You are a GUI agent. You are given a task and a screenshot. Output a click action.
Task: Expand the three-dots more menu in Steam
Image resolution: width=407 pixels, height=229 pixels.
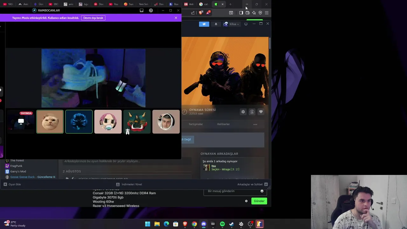(x=255, y=124)
